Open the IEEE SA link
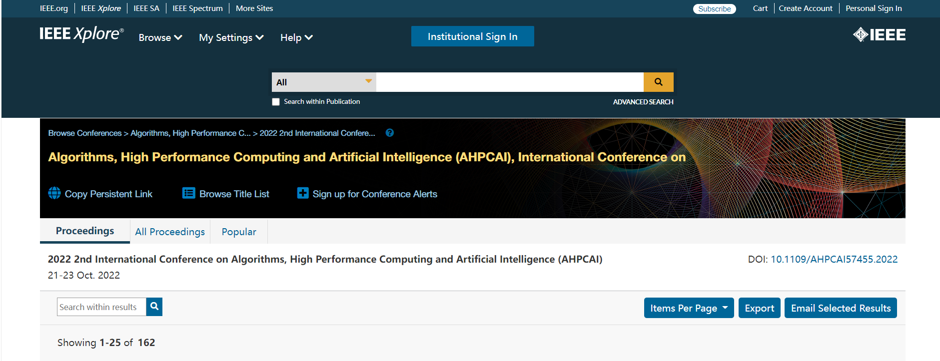The height and width of the screenshot is (361, 940). coord(146,8)
